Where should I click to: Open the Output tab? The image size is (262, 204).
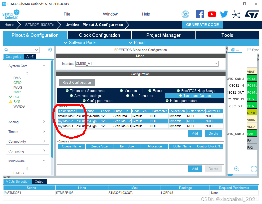coord(39,181)
